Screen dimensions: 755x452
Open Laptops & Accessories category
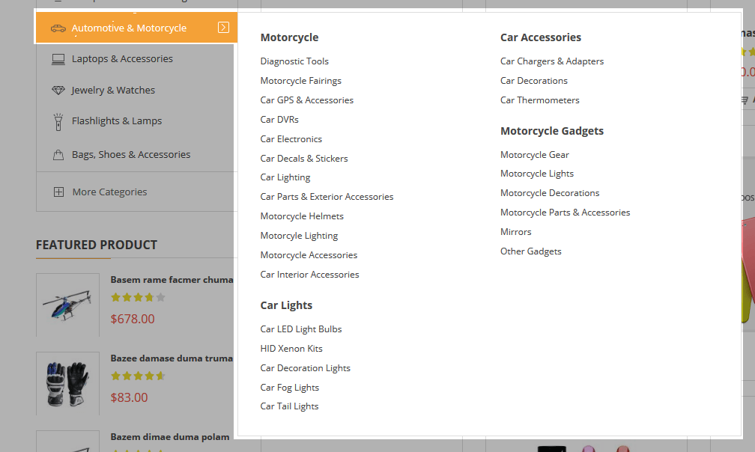(122, 58)
